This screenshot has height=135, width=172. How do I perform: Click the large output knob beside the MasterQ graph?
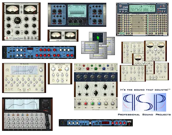click(x=41, y=70)
